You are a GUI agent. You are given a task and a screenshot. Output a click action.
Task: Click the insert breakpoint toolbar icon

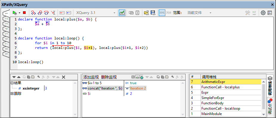point(62,13)
